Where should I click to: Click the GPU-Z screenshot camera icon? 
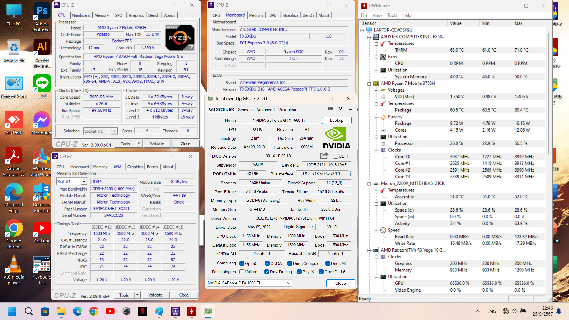[330, 108]
